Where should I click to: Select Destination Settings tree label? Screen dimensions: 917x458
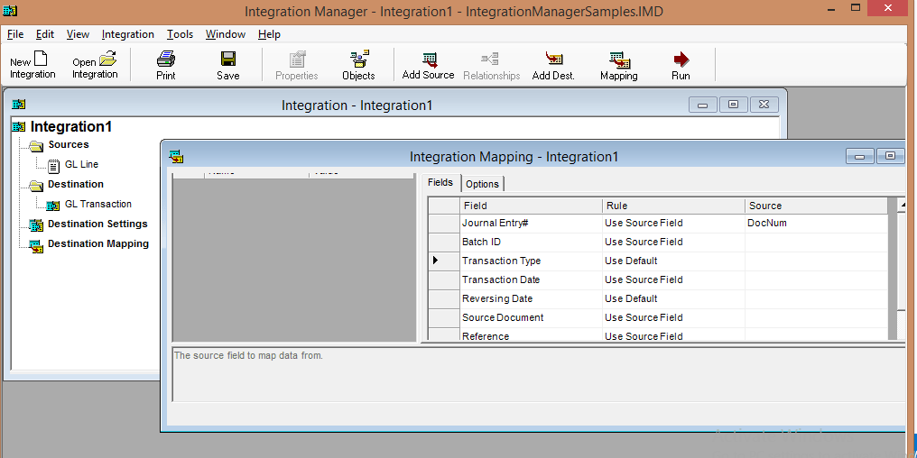[97, 224]
